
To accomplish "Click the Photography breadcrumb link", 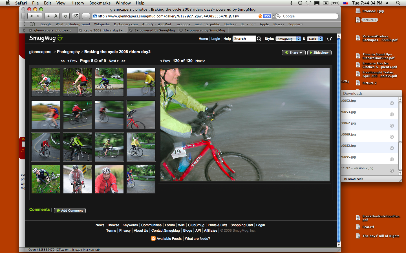I will 68,52.
